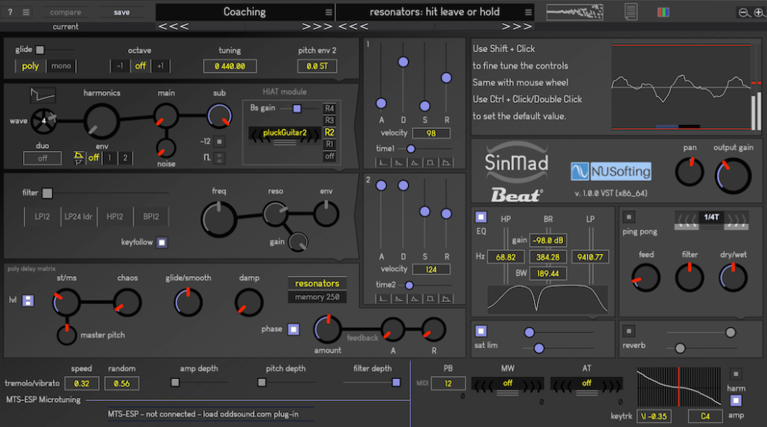
Task: Open the pluckGuitar2 HIAT selector
Action: tap(283, 133)
